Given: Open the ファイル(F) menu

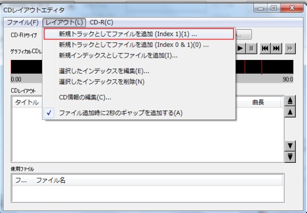Looking at the screenshot, I should [x=22, y=22].
